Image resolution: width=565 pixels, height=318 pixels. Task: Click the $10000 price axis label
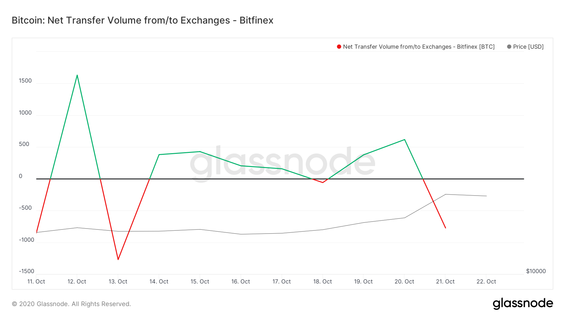(x=536, y=271)
